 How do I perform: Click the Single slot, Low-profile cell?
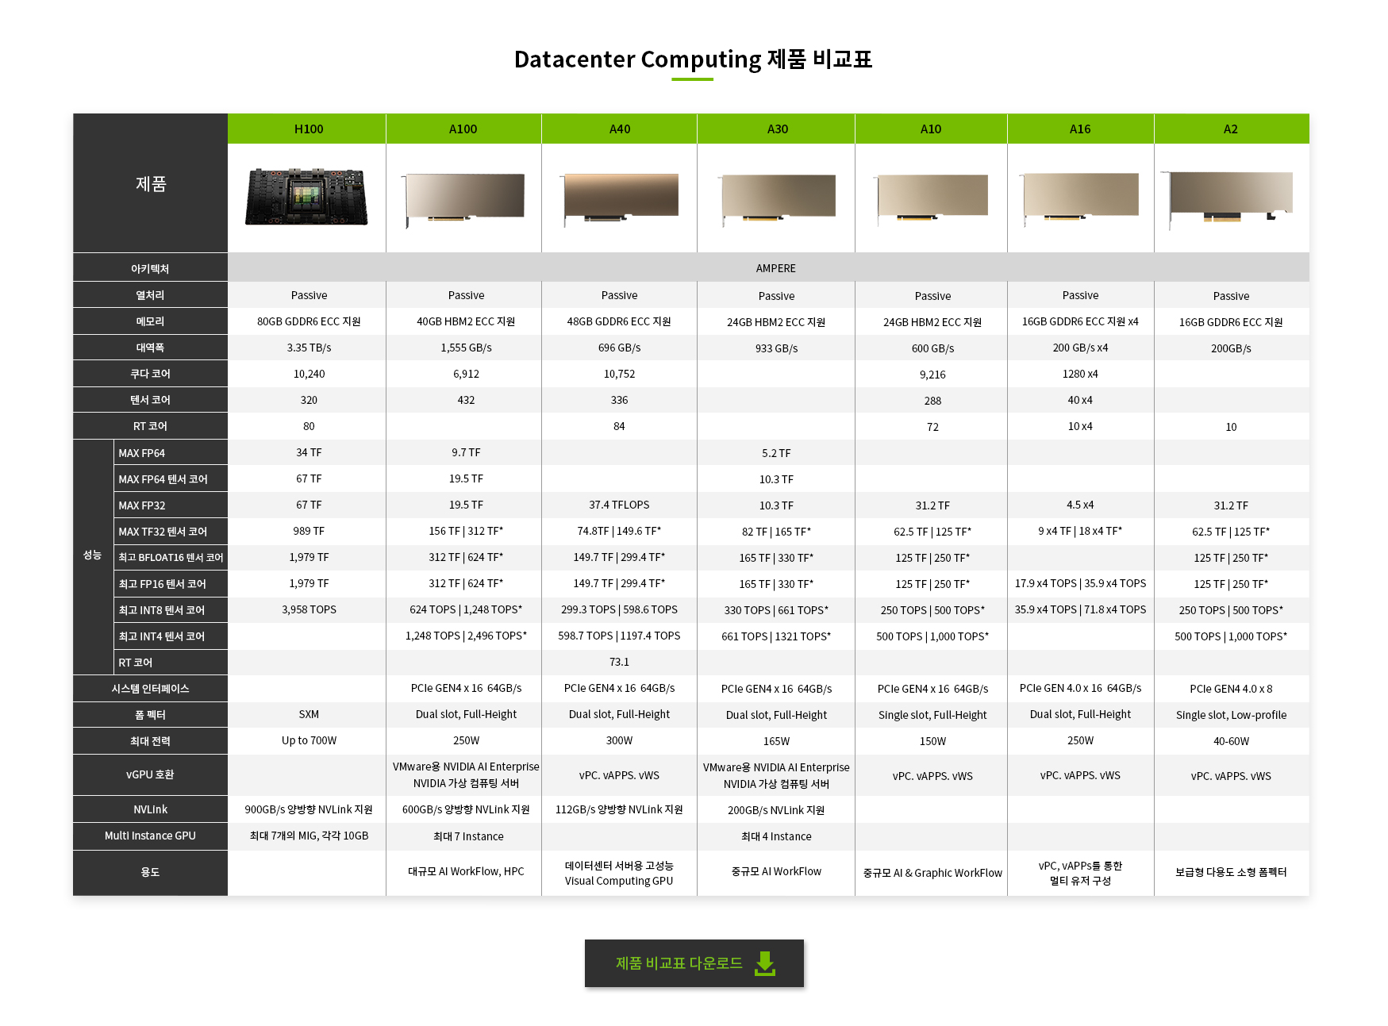click(1231, 715)
